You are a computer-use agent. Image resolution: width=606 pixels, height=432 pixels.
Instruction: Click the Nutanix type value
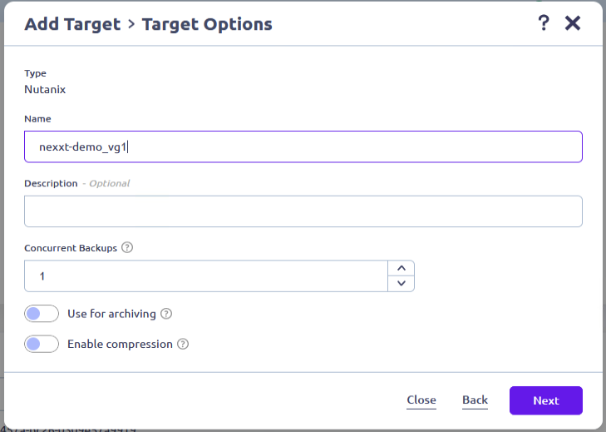45,89
